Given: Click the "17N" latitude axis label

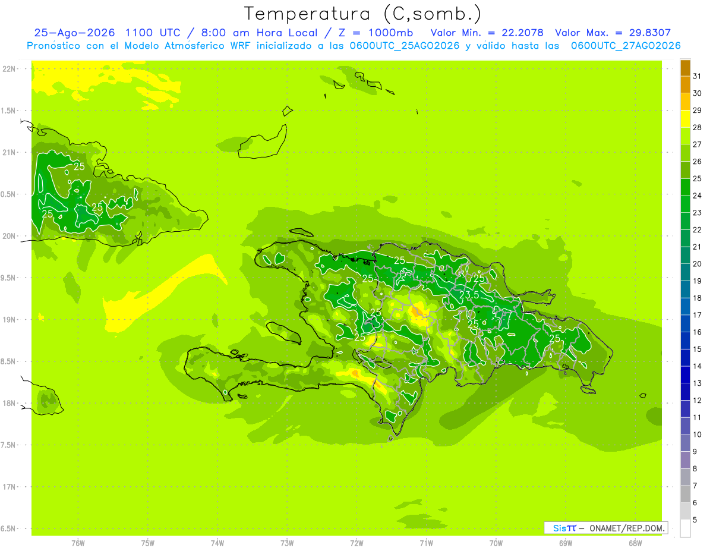Looking at the screenshot, I should click(8, 487).
